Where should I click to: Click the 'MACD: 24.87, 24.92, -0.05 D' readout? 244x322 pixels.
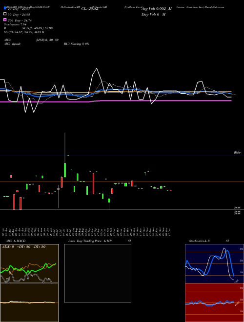coord(24,32)
